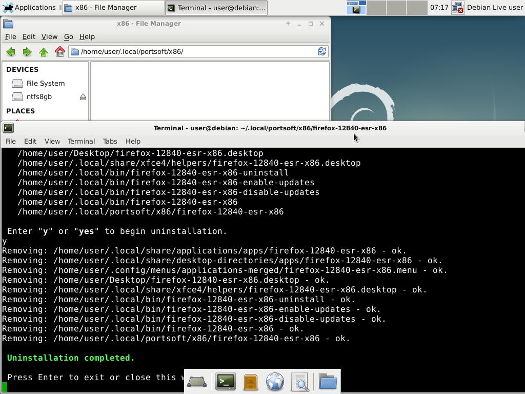Click the Removing line ending 'esr-x86.menu - ok.'
The image size is (525, 394).
tap(225, 270)
